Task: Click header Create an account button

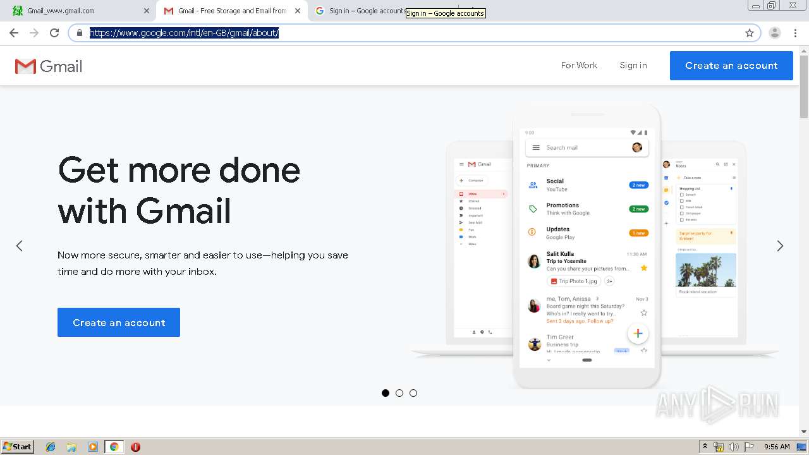Action: click(x=731, y=66)
